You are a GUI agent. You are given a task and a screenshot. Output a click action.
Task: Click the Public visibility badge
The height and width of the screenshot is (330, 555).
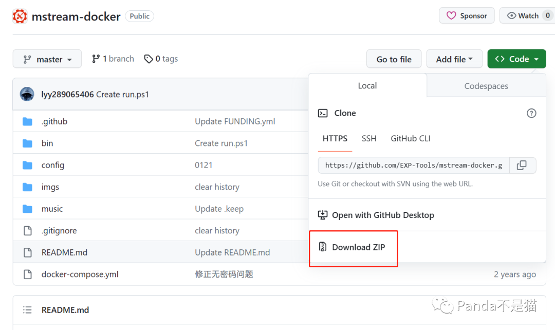pos(139,16)
